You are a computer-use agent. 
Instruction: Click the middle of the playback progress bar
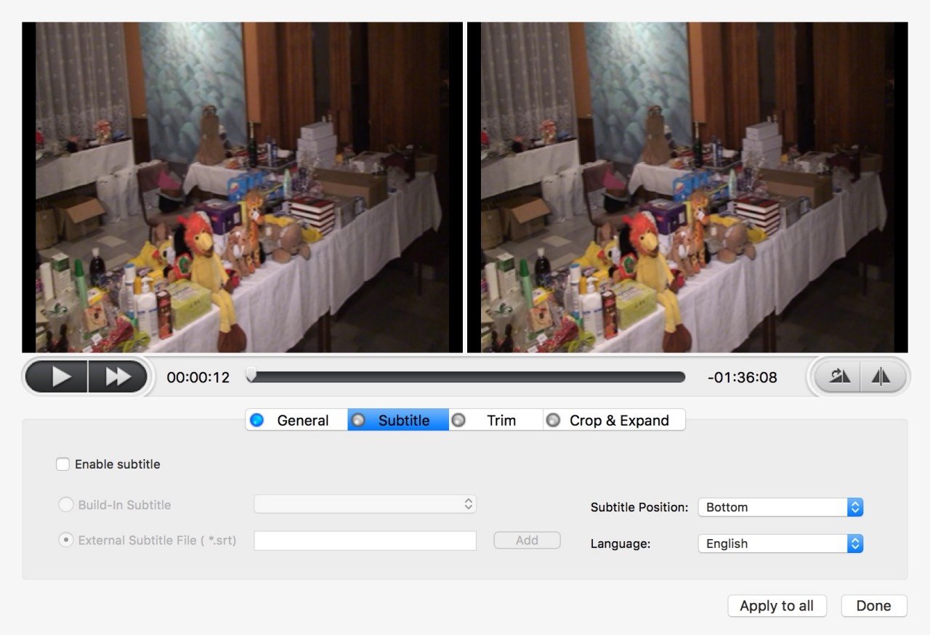466,377
